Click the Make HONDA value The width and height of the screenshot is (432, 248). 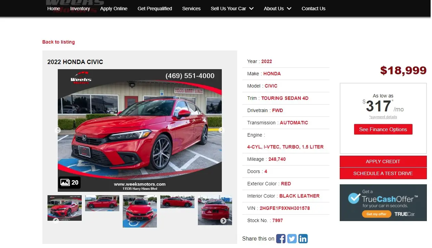click(x=272, y=74)
